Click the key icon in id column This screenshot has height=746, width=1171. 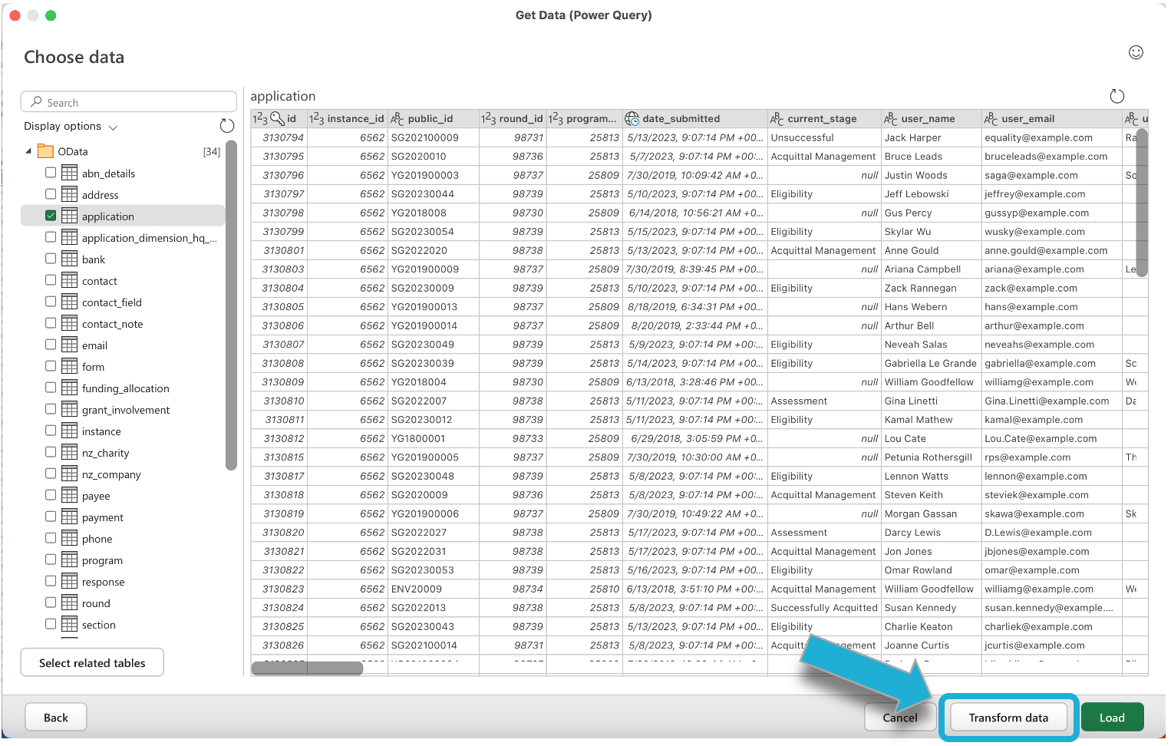(x=278, y=119)
